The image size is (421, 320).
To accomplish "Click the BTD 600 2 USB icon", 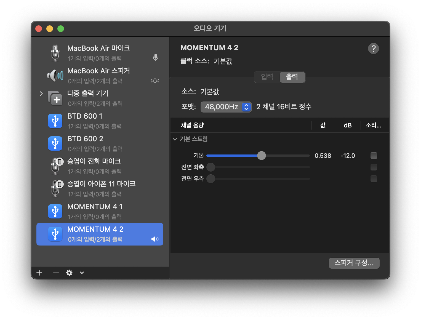I will point(55,143).
